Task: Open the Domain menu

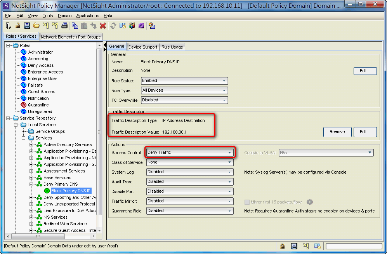Action: click(x=65, y=16)
